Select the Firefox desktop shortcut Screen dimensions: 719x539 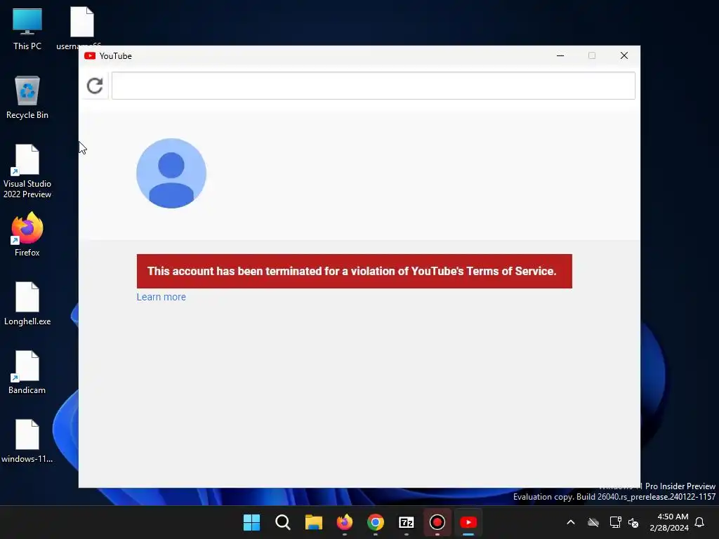[x=27, y=234]
